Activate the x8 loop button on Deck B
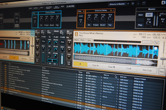Viewport: 166px width, 110px height. click(129, 68)
